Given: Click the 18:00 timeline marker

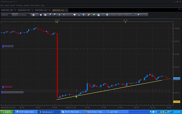Looking at the screenshot, I should pos(125,22).
